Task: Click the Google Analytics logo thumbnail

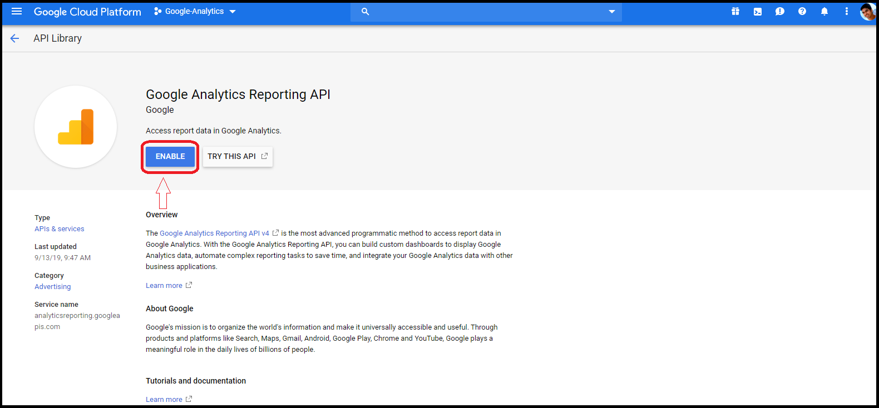Action: (x=76, y=127)
